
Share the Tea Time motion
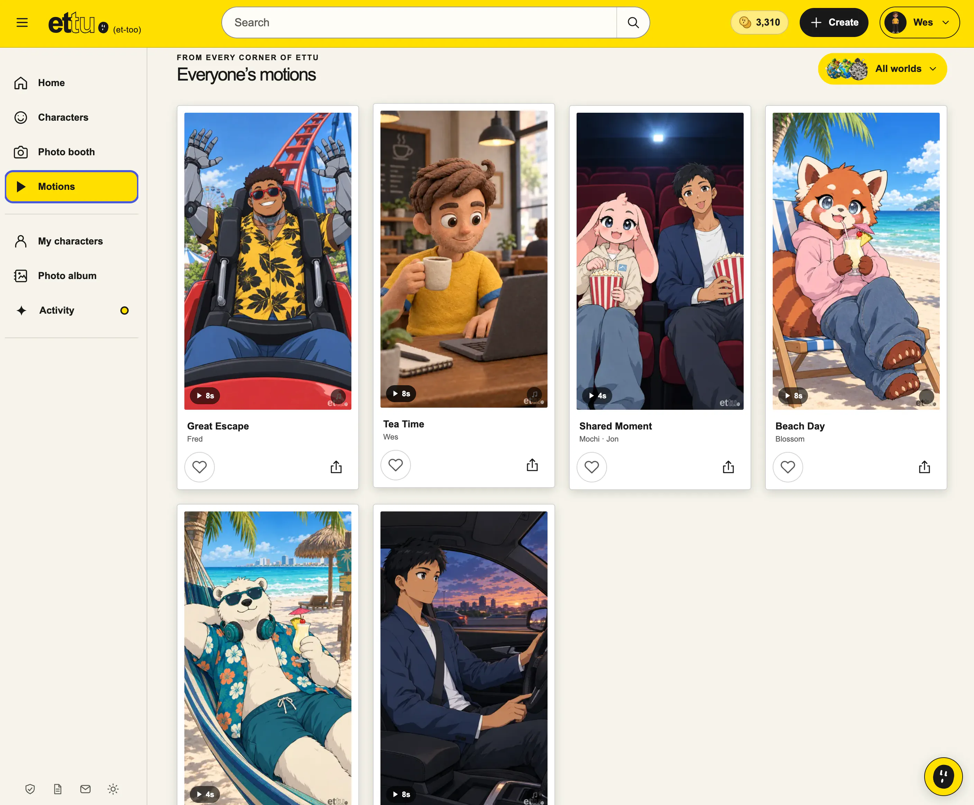pyautogui.click(x=532, y=465)
